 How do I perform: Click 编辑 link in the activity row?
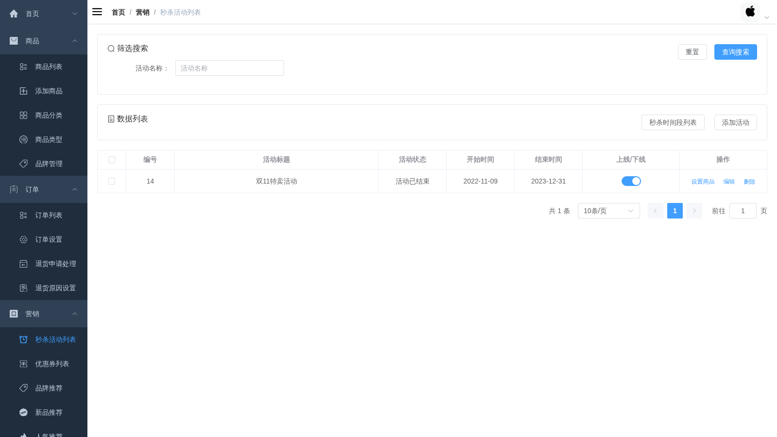[729, 182]
